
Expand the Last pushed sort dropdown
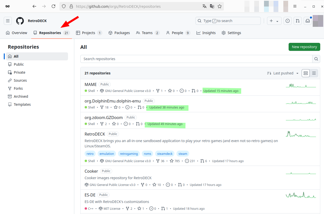click(283, 73)
